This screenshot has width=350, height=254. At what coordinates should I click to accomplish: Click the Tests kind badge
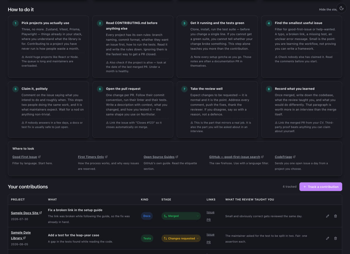[147, 238]
